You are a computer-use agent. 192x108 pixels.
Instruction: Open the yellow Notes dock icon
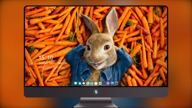[x=96, y=83]
